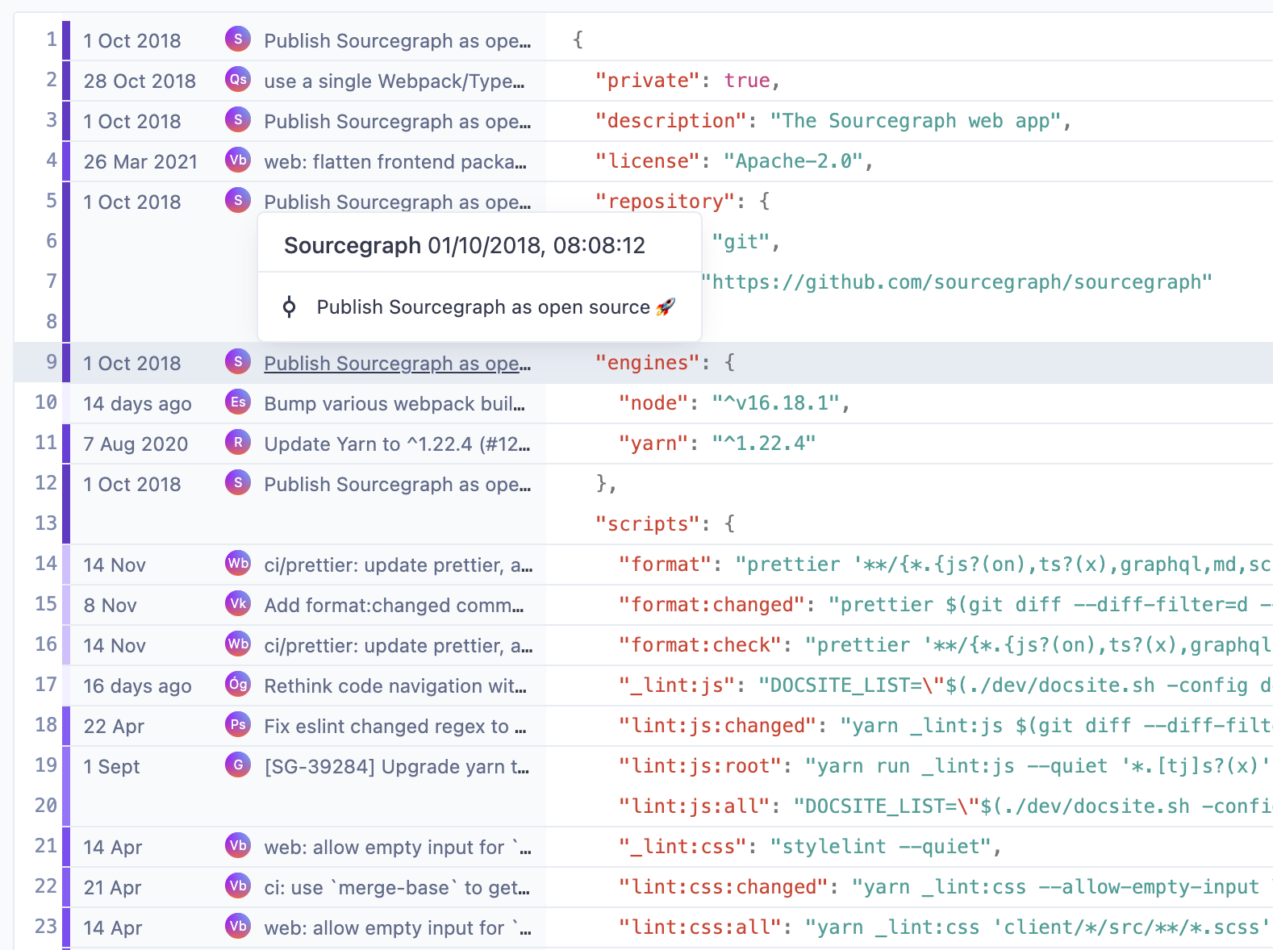Click the "^v16.18.1" node version value
The height and width of the screenshot is (950, 1273).
point(775,402)
